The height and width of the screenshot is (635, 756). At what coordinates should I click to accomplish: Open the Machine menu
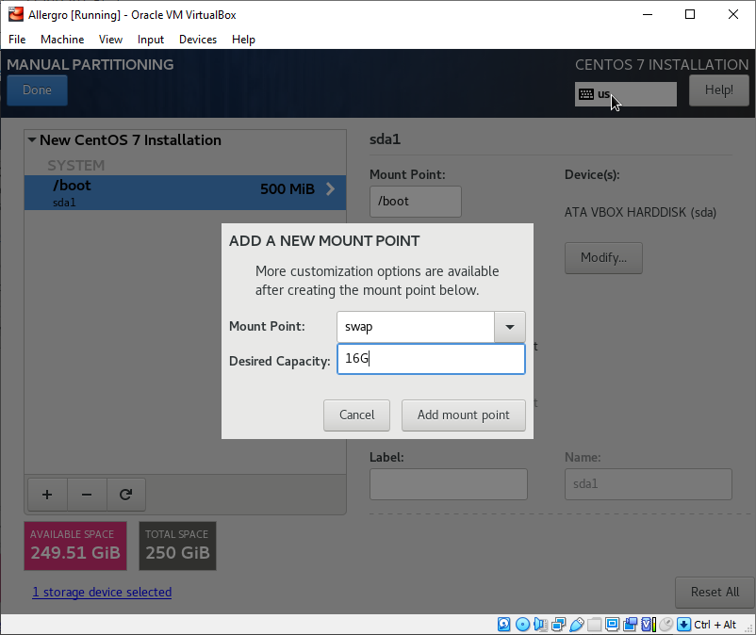pyautogui.click(x=62, y=40)
